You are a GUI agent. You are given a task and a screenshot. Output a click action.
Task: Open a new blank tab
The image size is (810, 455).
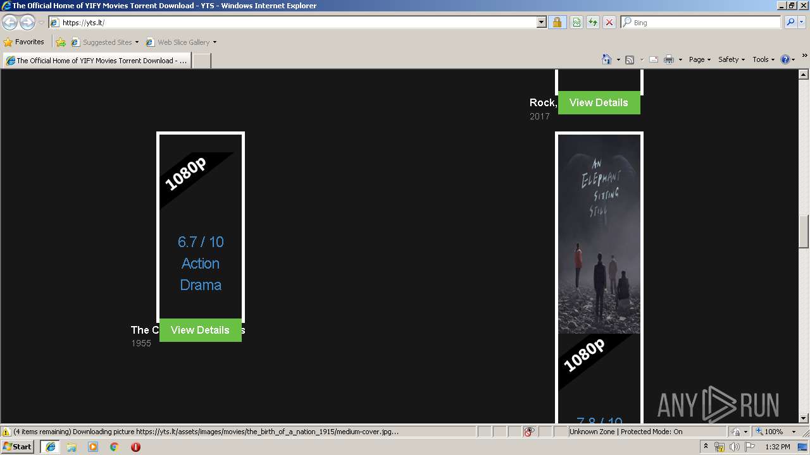(201, 61)
